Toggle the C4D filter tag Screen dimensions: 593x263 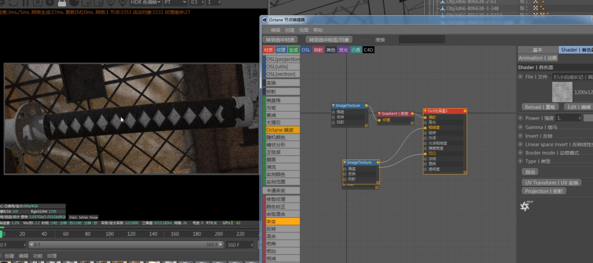[x=368, y=50]
